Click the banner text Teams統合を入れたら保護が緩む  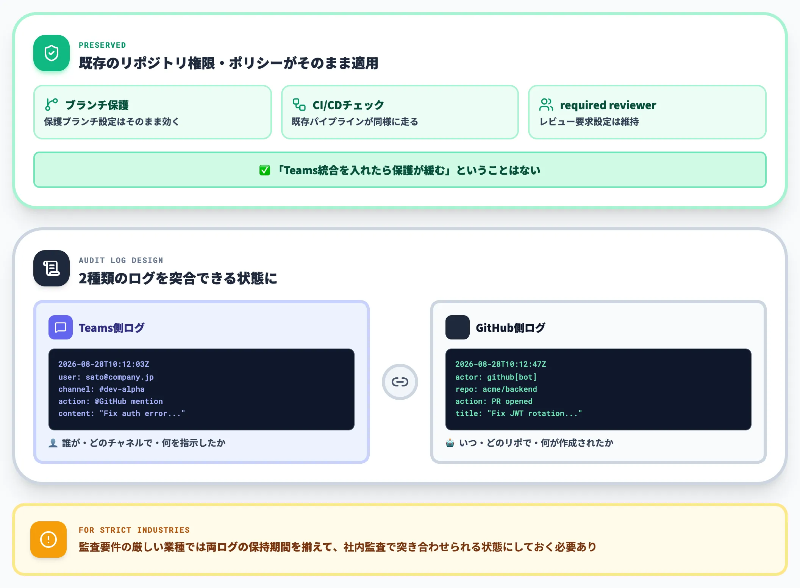coord(363,170)
